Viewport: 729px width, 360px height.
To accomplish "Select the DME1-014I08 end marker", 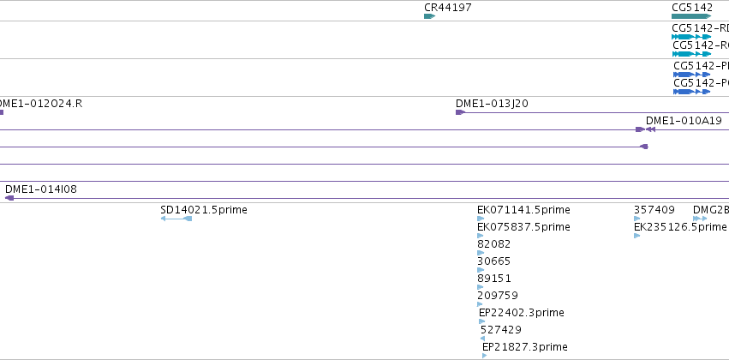I will click(x=9, y=198).
